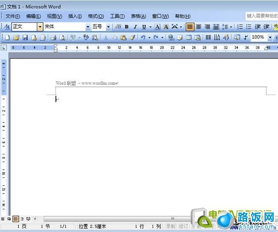278x232 pixels.
Task: Open the redo history dropdown arrow
Action: (162, 38)
